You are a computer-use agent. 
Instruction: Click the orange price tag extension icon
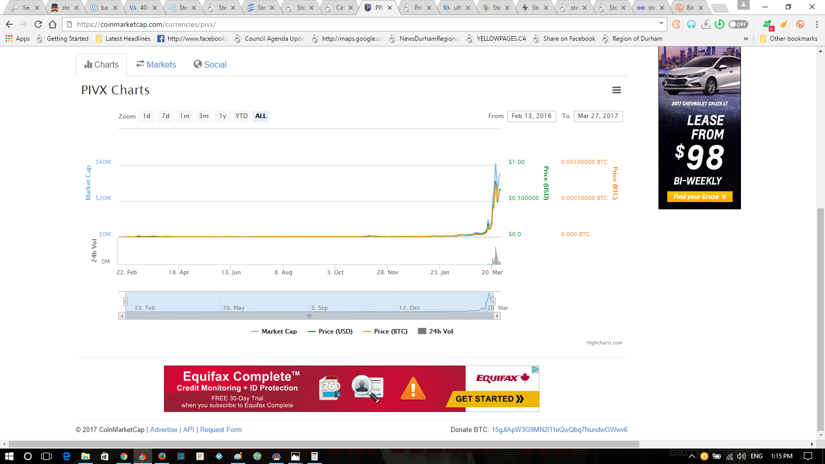(784, 24)
